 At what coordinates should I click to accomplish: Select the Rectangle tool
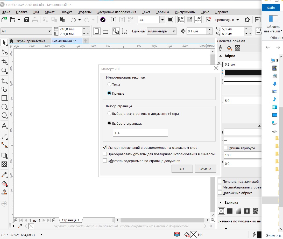click(x=4, y=98)
